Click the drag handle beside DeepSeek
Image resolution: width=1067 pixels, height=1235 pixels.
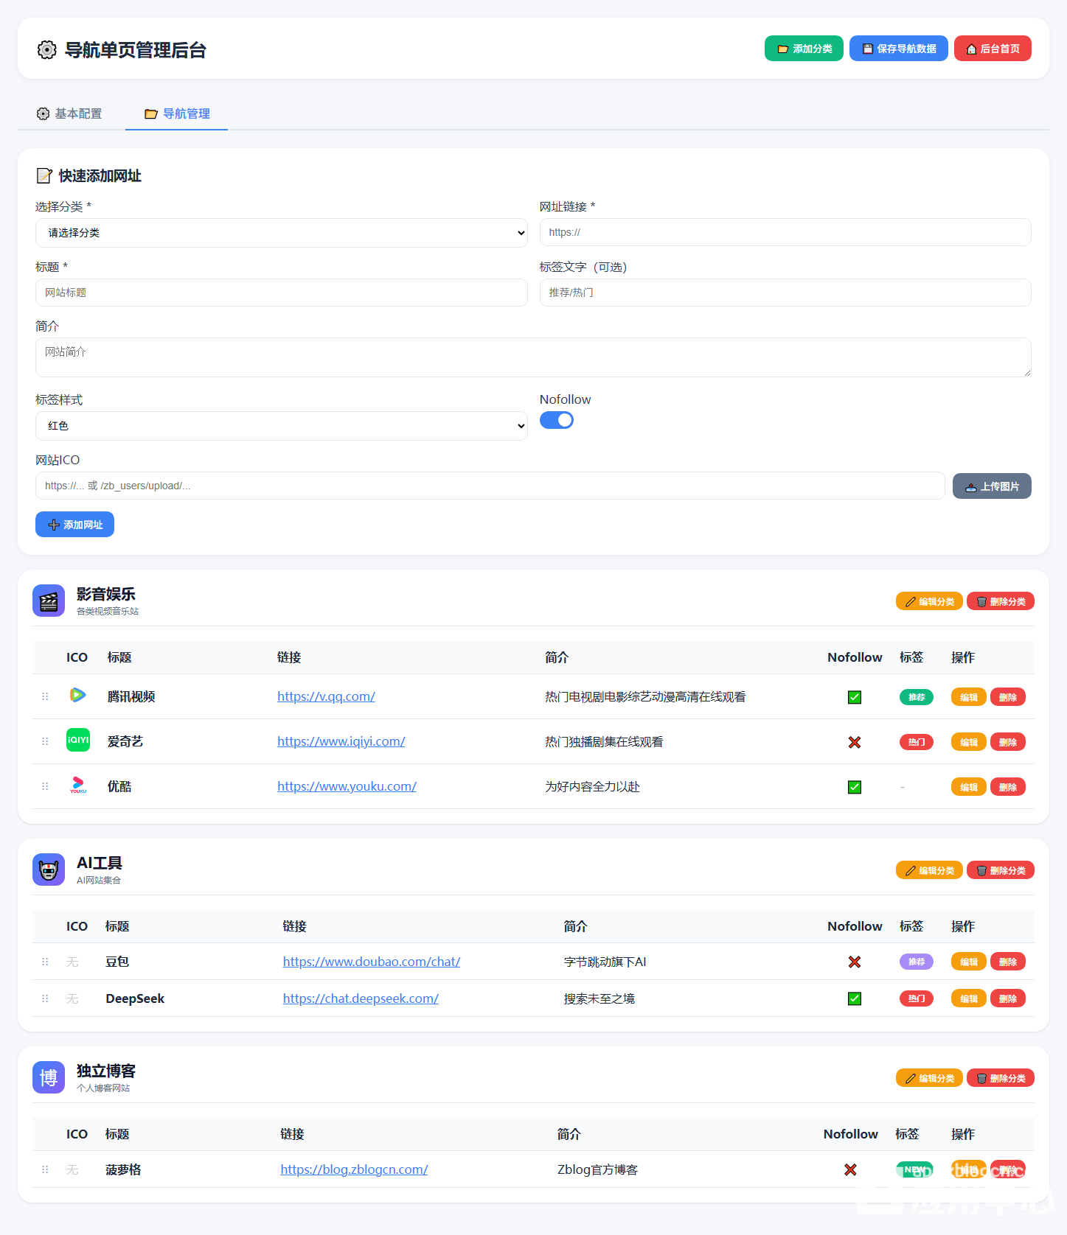[x=45, y=998]
